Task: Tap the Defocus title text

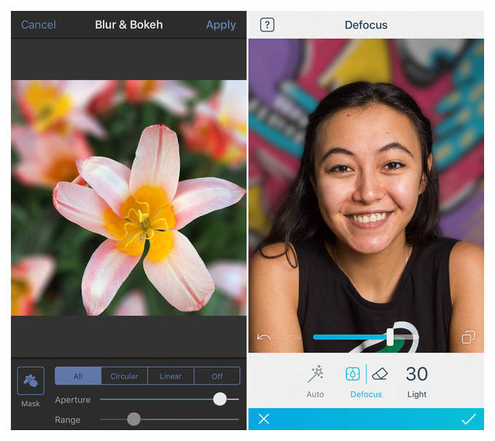Action: pyautogui.click(x=366, y=25)
